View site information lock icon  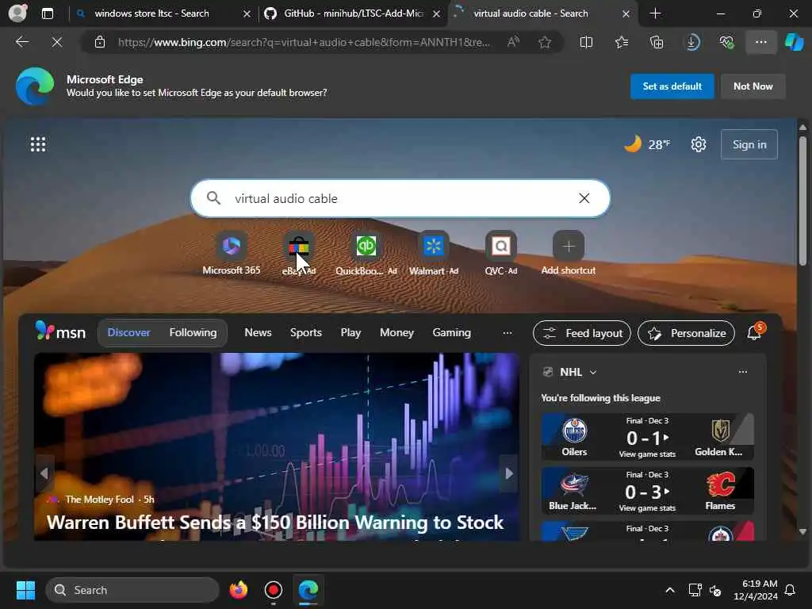point(100,42)
